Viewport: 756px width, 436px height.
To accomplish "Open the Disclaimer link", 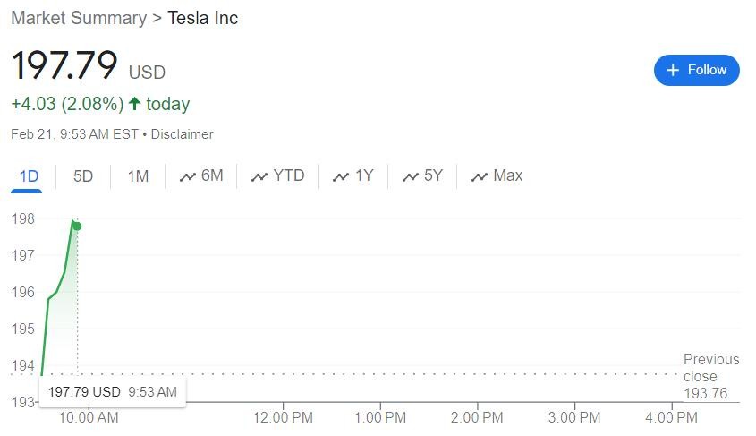I will click(x=182, y=134).
